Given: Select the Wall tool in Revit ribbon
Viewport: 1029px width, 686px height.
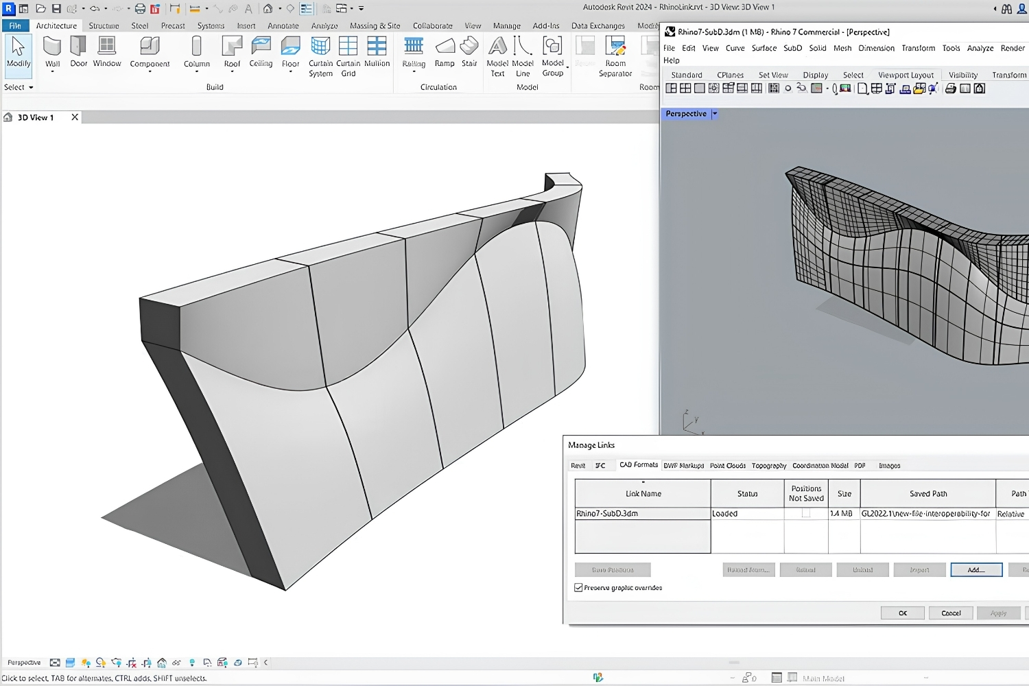Looking at the screenshot, I should [52, 51].
